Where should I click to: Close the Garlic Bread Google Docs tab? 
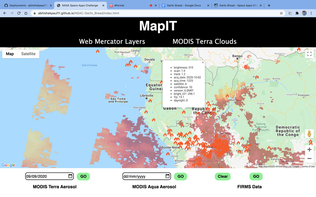(x=208, y=6)
